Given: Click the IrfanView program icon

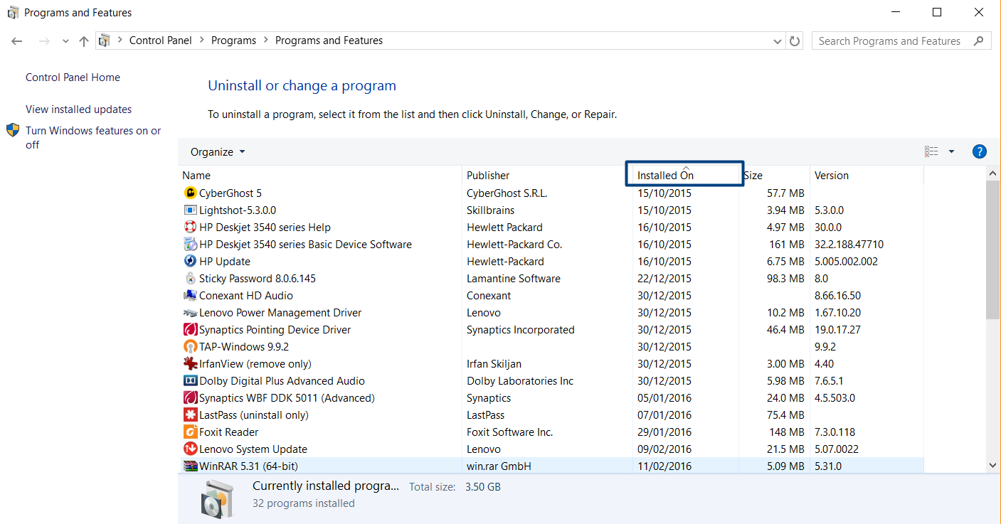Looking at the screenshot, I should (190, 363).
